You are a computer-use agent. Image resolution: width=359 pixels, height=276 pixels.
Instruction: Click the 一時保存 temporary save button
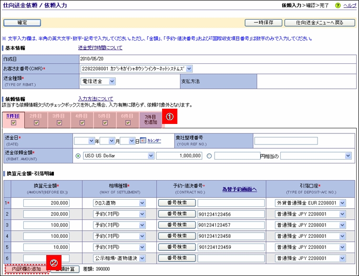click(x=263, y=23)
